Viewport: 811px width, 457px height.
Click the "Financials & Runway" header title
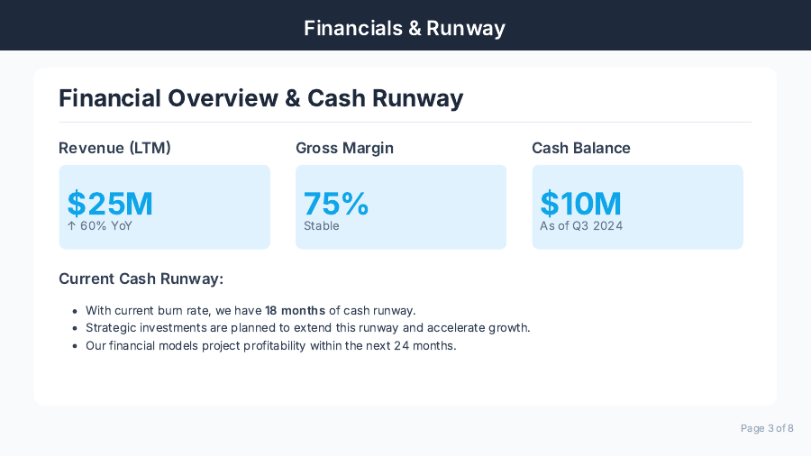pyautogui.click(x=405, y=28)
